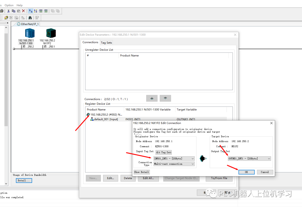Switch to the Connections tab
302x207 pixels.
(x=90, y=42)
